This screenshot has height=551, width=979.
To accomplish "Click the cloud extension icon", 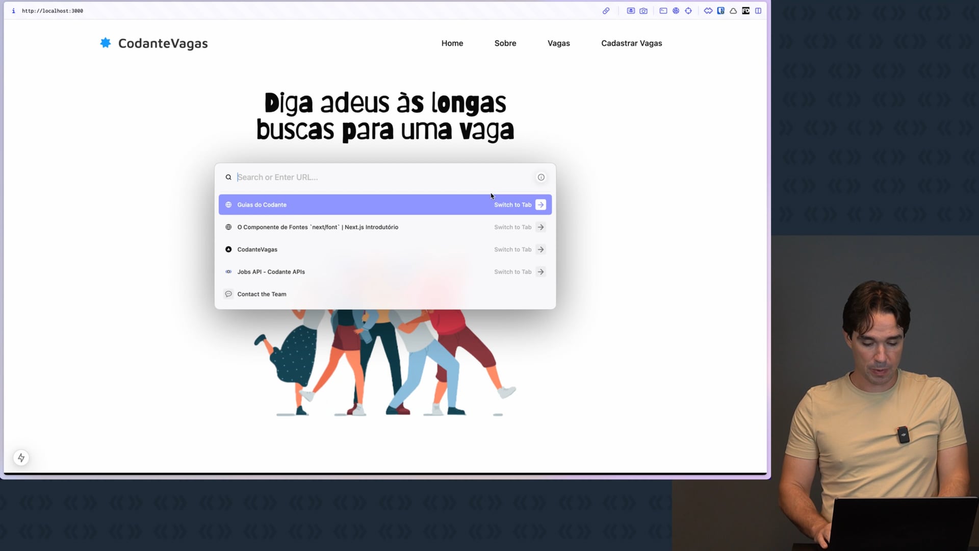I will (x=733, y=11).
